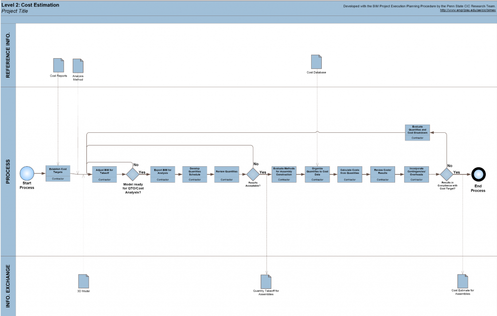This screenshot has height=316, width=497.
Task: Select the Results Acceptable decision diamond
Action: (253, 174)
